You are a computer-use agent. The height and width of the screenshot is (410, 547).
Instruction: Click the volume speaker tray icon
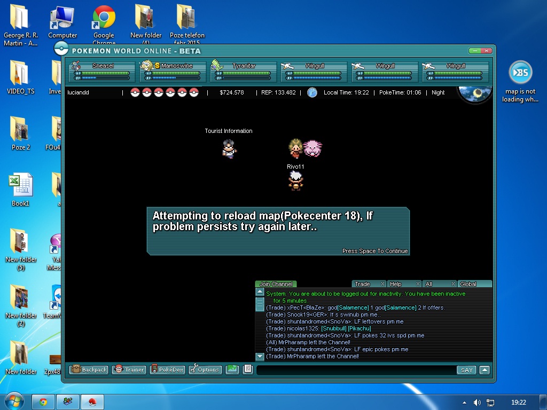[477, 403]
